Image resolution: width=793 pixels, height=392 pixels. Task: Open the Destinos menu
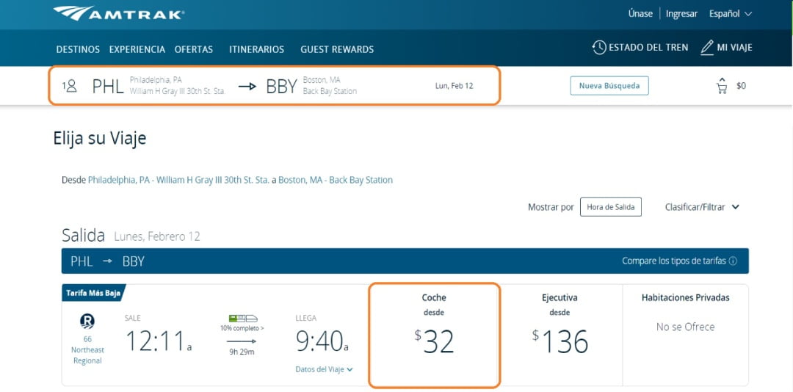(78, 50)
